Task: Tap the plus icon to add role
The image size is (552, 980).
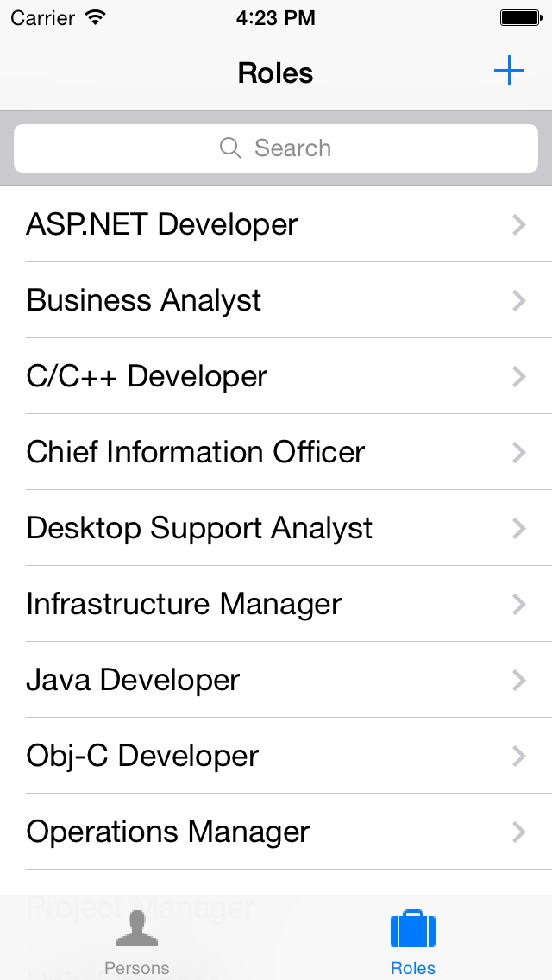Action: click(x=509, y=72)
